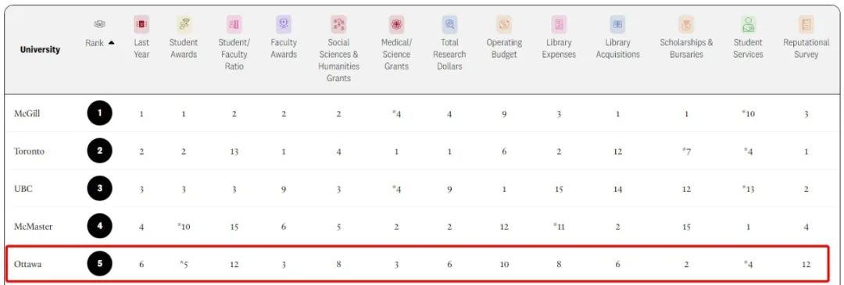Click the Reputational Survey column icon
Screen dimensions: 844x285
[x=806, y=24]
